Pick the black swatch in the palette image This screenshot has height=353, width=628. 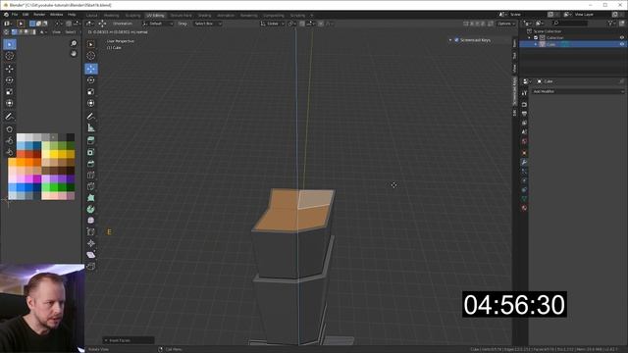pos(71,137)
